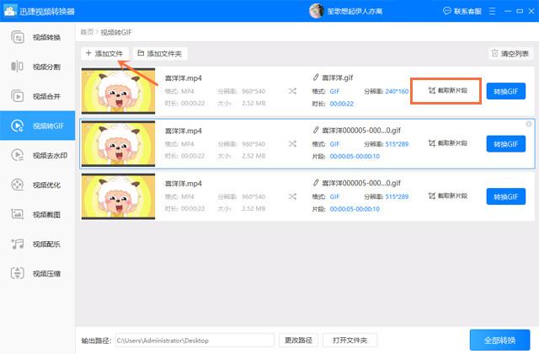Click the pencil rename icon beside 喜洋洋.gif

pyautogui.click(x=316, y=78)
